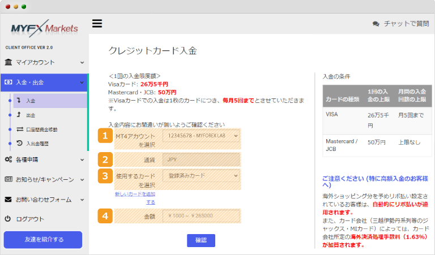
Task: Open the hamburger menu icon
Action: click(97, 24)
